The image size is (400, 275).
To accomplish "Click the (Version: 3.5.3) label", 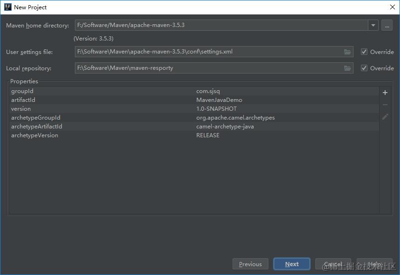I will 93,39.
